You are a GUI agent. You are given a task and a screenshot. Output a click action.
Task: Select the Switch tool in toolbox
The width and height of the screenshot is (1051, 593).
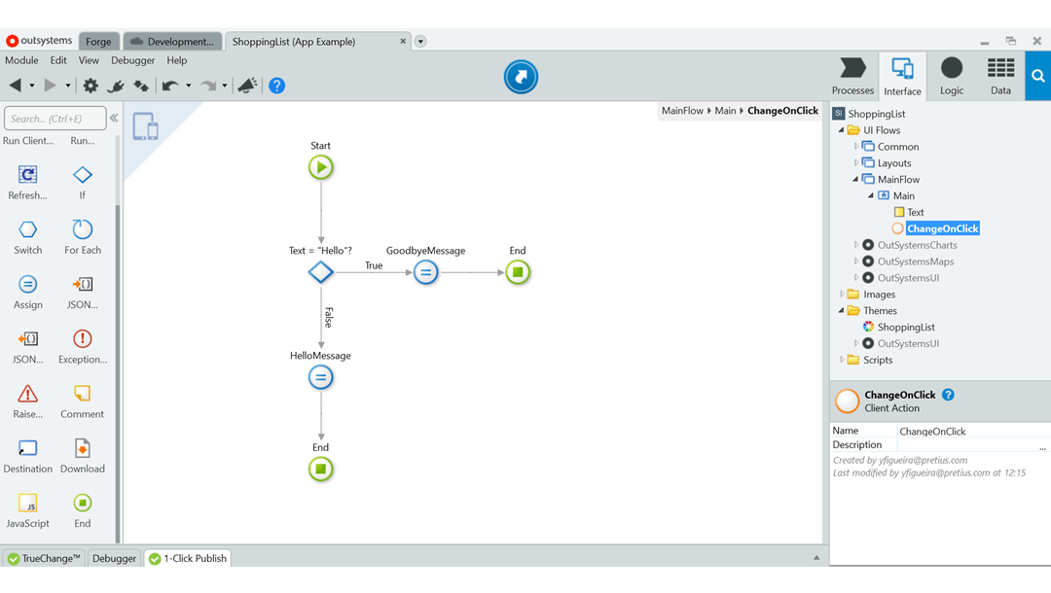point(28,230)
